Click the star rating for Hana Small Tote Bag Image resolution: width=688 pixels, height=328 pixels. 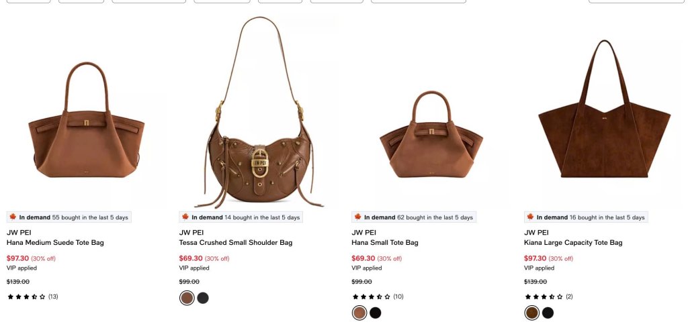tap(372, 296)
